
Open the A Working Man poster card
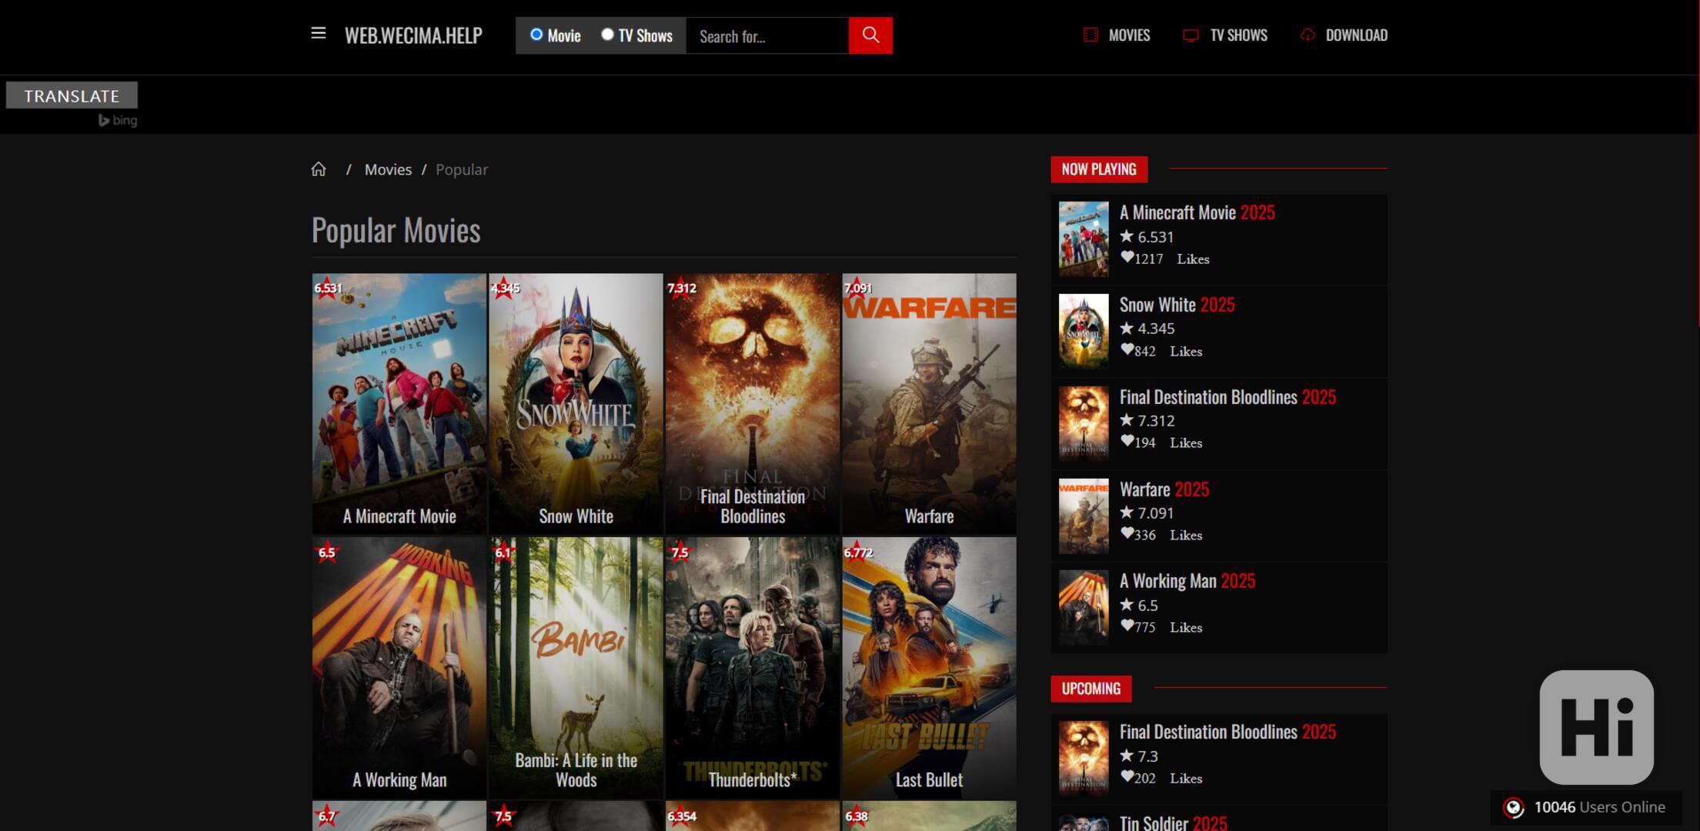[x=399, y=667]
